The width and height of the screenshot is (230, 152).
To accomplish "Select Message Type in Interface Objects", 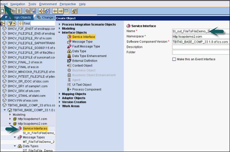I will coord(80,42).
